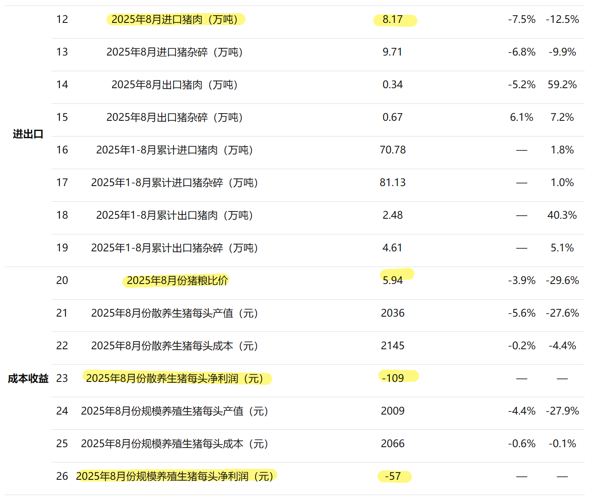Select the highlighted value -57
611x501 pixels.
393,476
